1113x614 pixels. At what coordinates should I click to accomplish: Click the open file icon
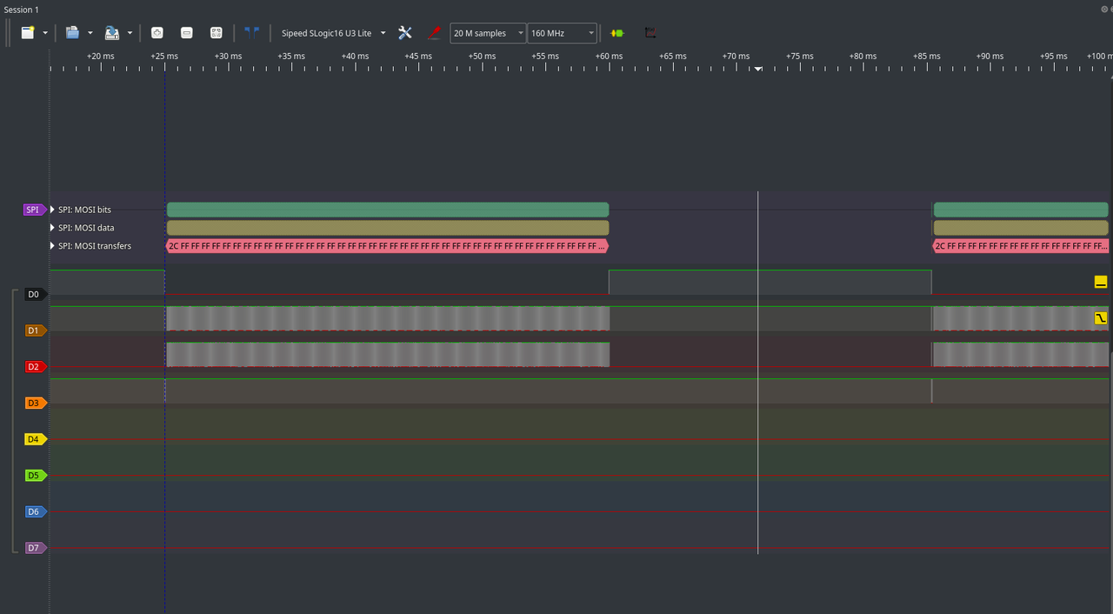(72, 33)
